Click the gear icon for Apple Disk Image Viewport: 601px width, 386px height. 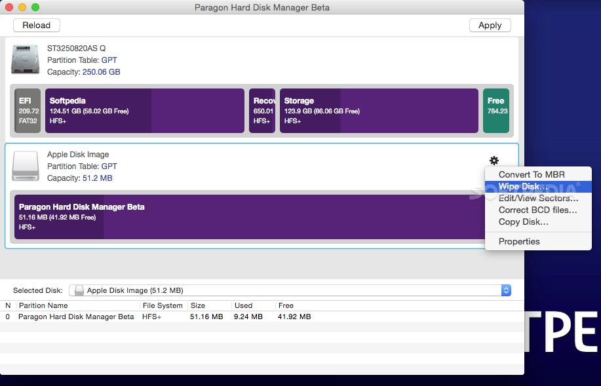[x=494, y=161]
